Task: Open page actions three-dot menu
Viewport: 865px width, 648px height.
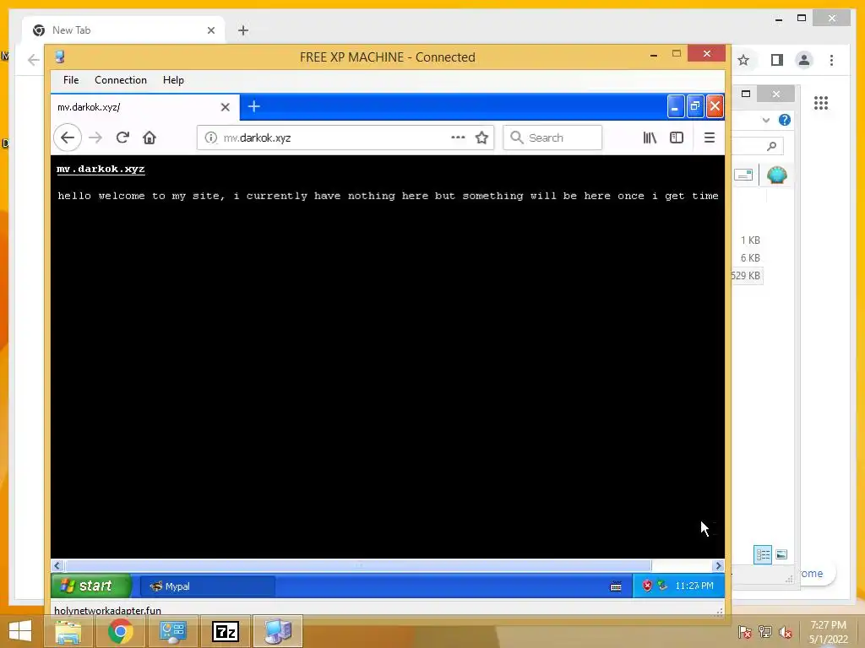Action: [458, 138]
